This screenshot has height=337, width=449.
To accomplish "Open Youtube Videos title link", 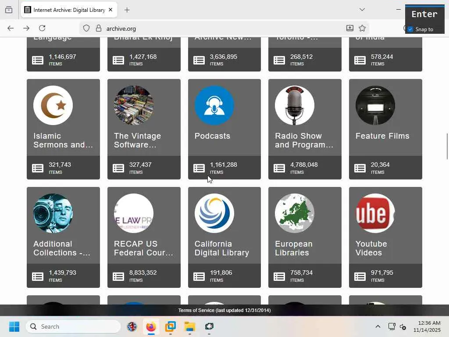I will 371,248.
